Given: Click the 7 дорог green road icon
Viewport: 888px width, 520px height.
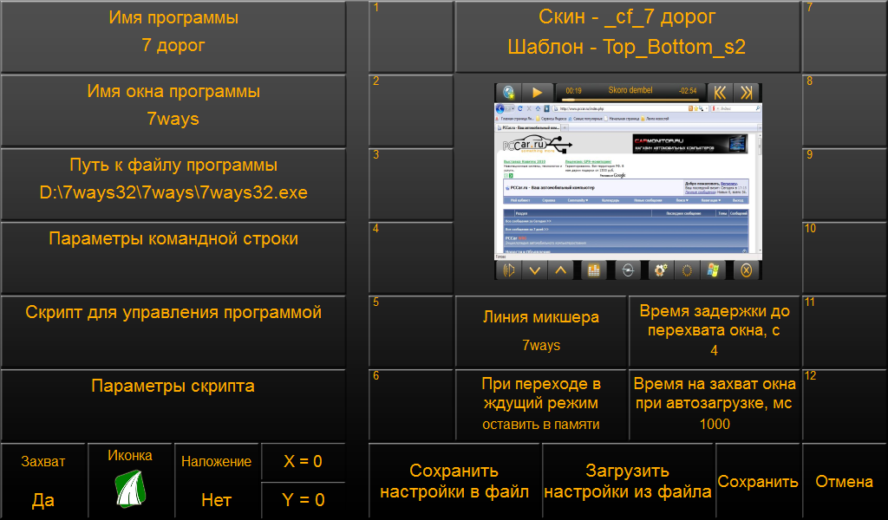Looking at the screenshot, I should click(x=130, y=488).
